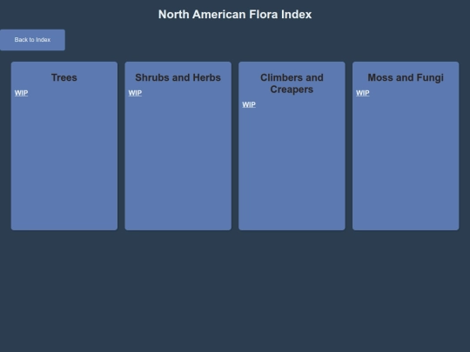Follow the WIP link under Climbers and Creapers
This screenshot has width=470, height=352.
[x=249, y=105]
